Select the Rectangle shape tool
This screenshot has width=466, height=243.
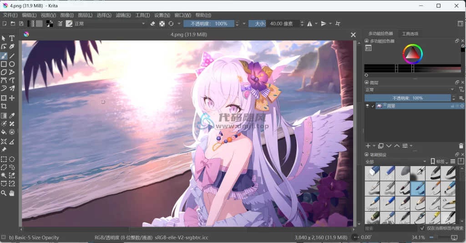(x=4, y=64)
